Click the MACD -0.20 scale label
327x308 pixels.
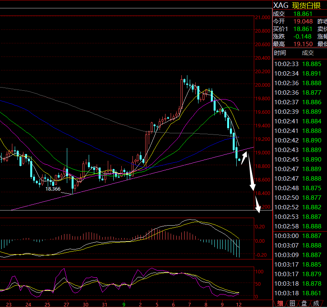261,255
